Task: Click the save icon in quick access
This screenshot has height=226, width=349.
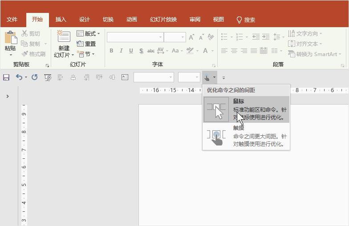Action: pos(6,77)
